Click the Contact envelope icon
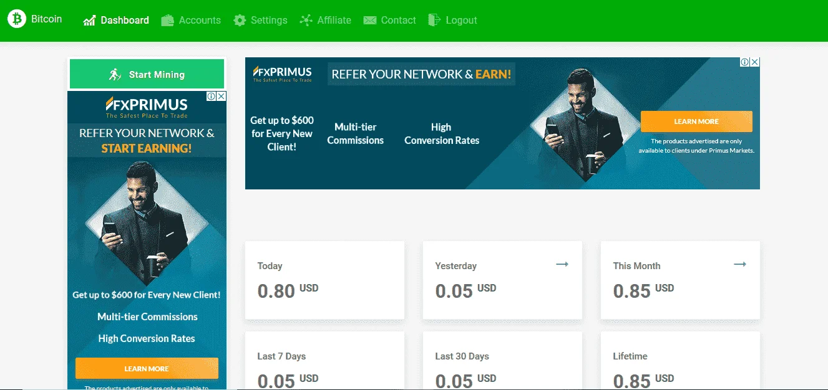828x390 pixels. pyautogui.click(x=370, y=21)
